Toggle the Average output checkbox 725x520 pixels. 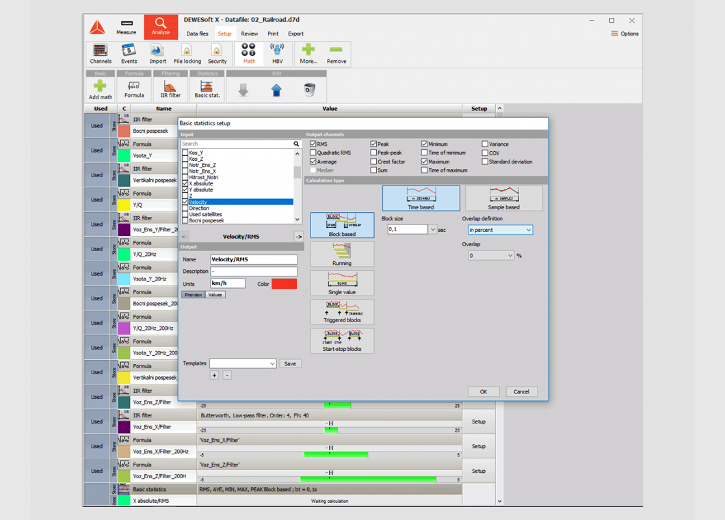pos(313,162)
